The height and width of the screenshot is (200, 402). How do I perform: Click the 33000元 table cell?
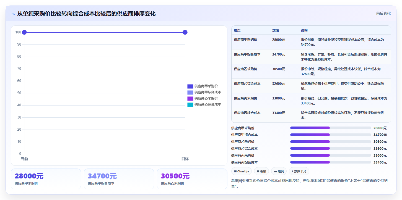coord(279,98)
